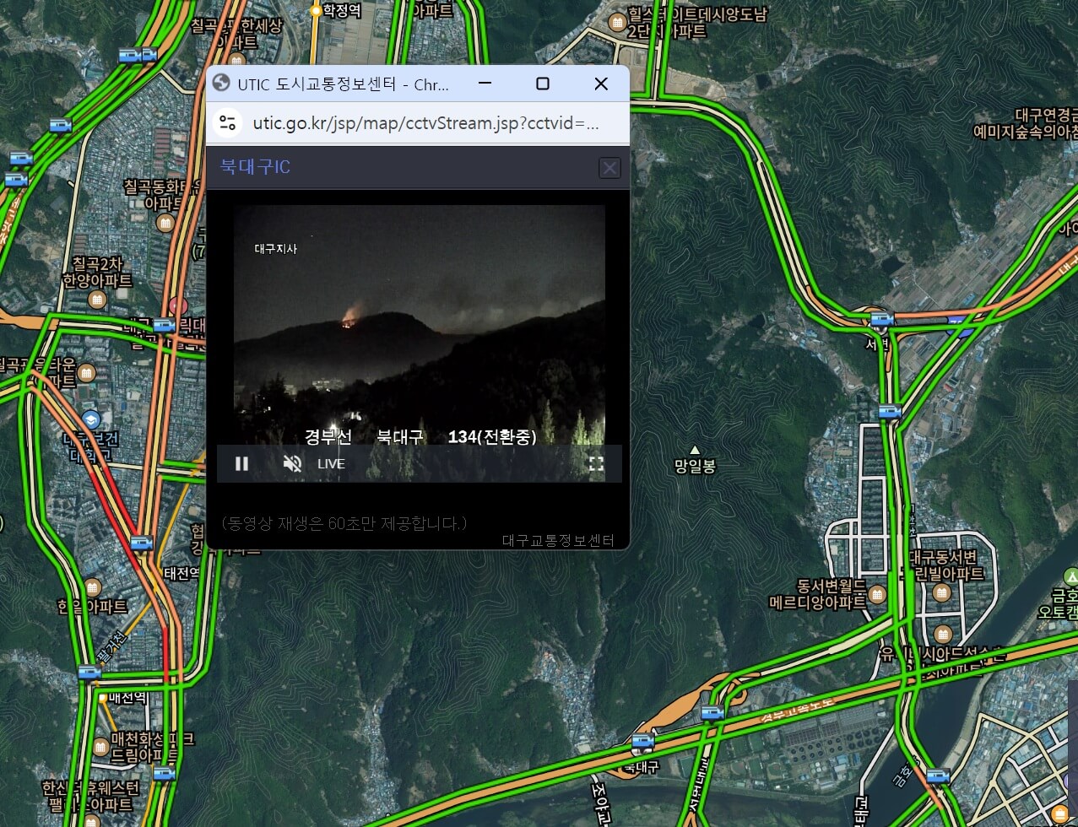1078x827 pixels.
Task: Click the CCTV camera icon below 대구동서변 area
Action: (x=938, y=776)
